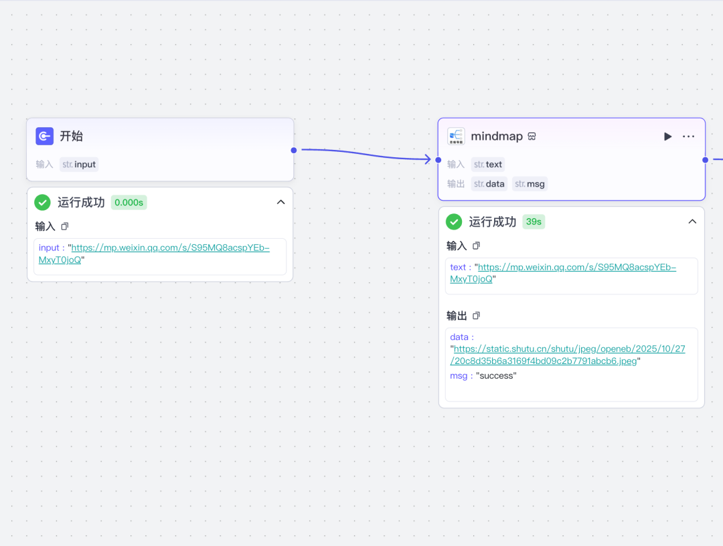Image resolution: width=723 pixels, height=546 pixels.
Task: Click the green success checkmark under mindmap node
Action: coord(454,222)
